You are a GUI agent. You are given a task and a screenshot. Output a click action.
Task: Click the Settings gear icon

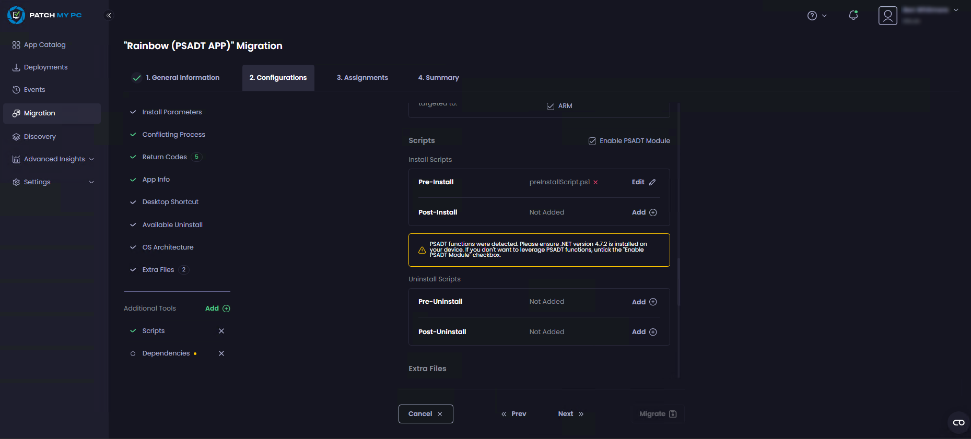click(x=16, y=182)
